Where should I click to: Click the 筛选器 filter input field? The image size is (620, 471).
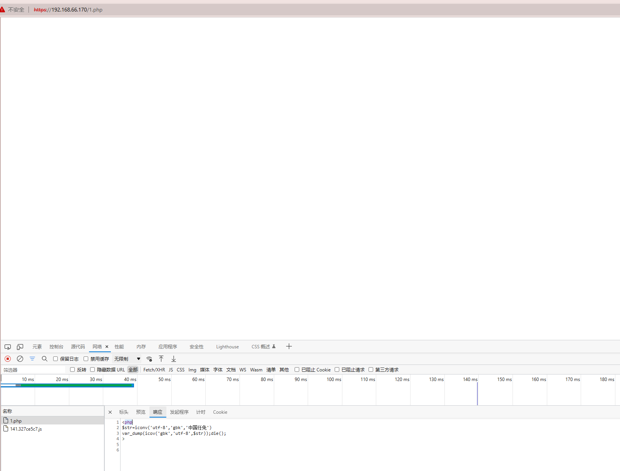(35, 370)
